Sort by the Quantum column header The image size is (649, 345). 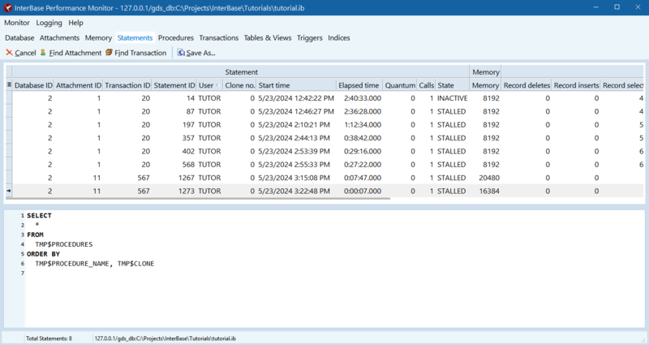click(x=400, y=85)
